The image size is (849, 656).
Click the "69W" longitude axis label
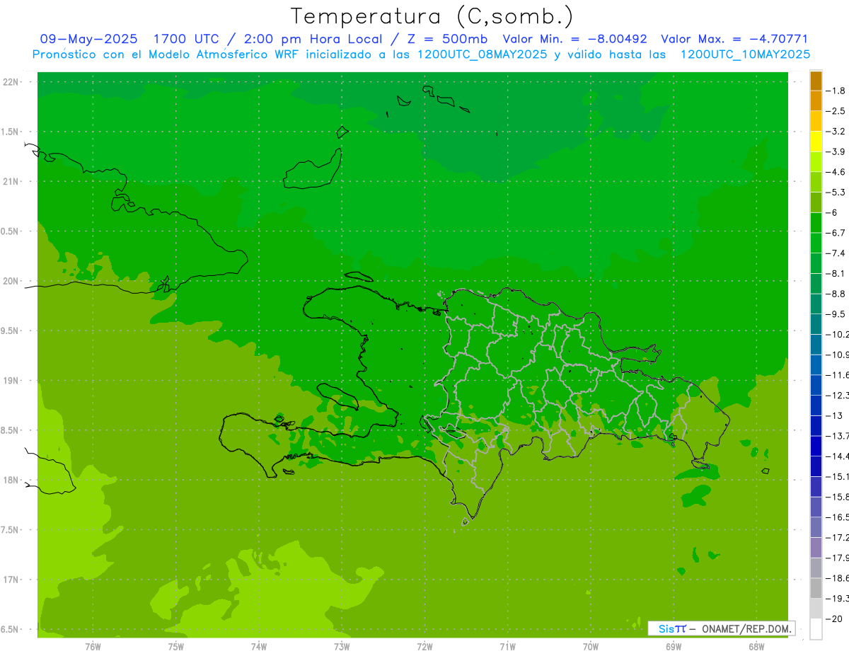(674, 646)
